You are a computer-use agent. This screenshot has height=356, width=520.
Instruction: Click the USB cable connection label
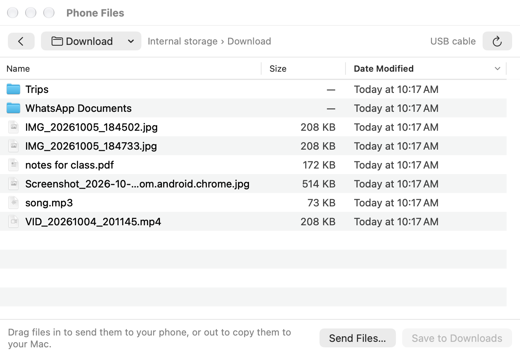(x=453, y=41)
